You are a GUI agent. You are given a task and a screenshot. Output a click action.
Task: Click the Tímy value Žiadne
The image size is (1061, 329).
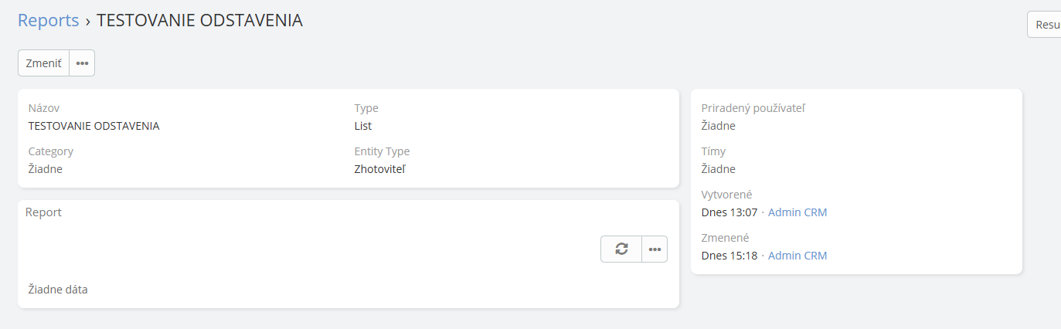[x=719, y=169]
